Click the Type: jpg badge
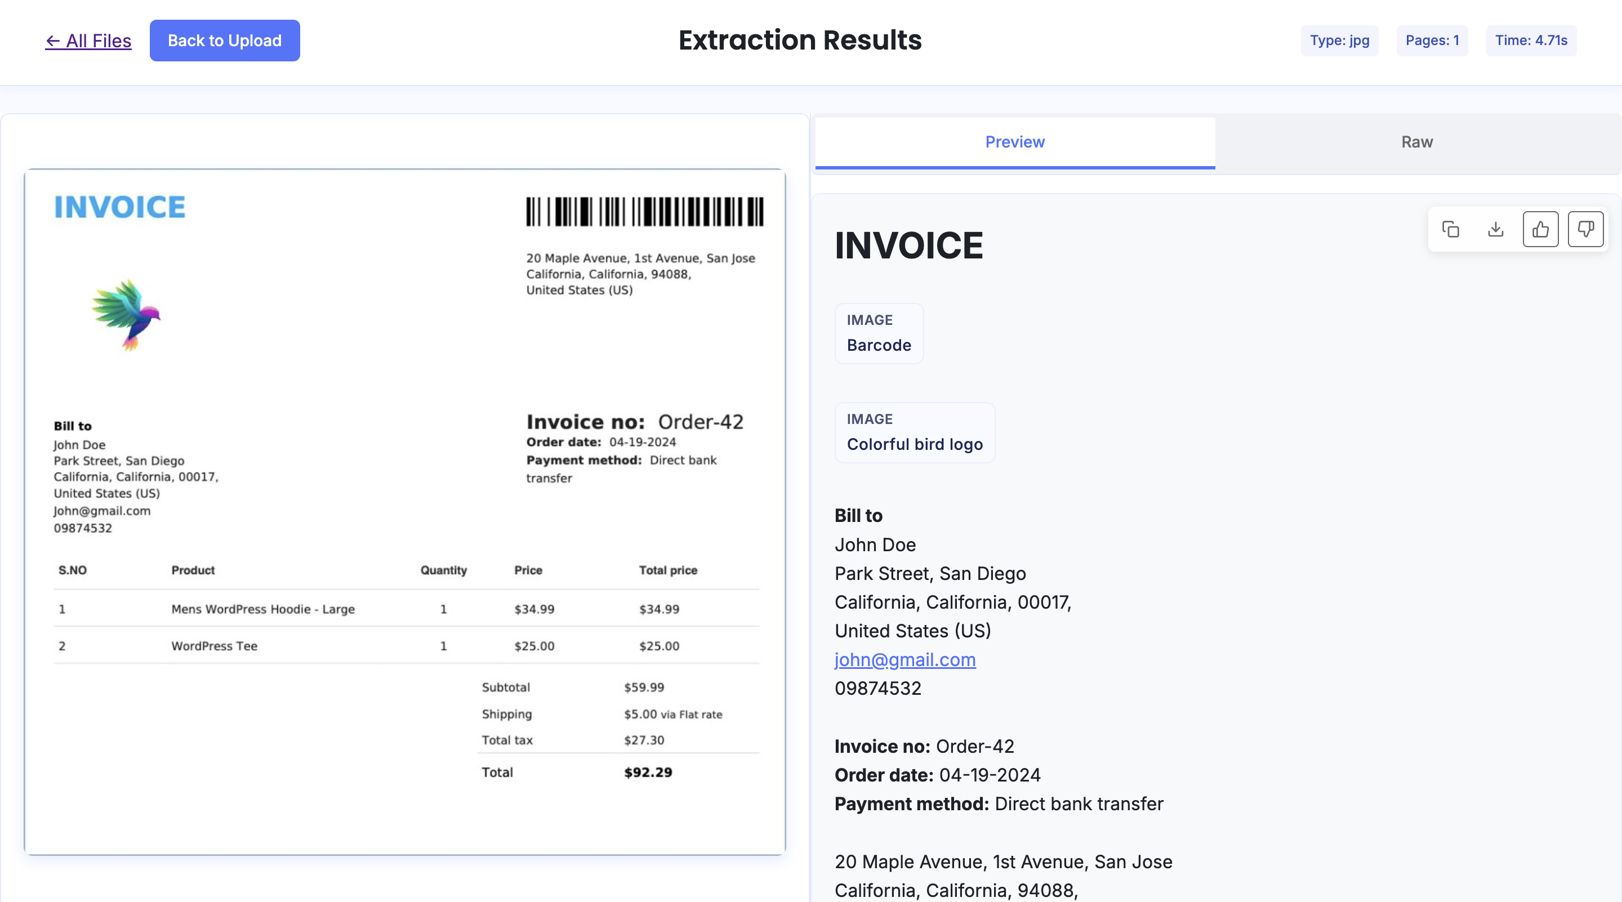The width and height of the screenshot is (1622, 902). 1339,41
